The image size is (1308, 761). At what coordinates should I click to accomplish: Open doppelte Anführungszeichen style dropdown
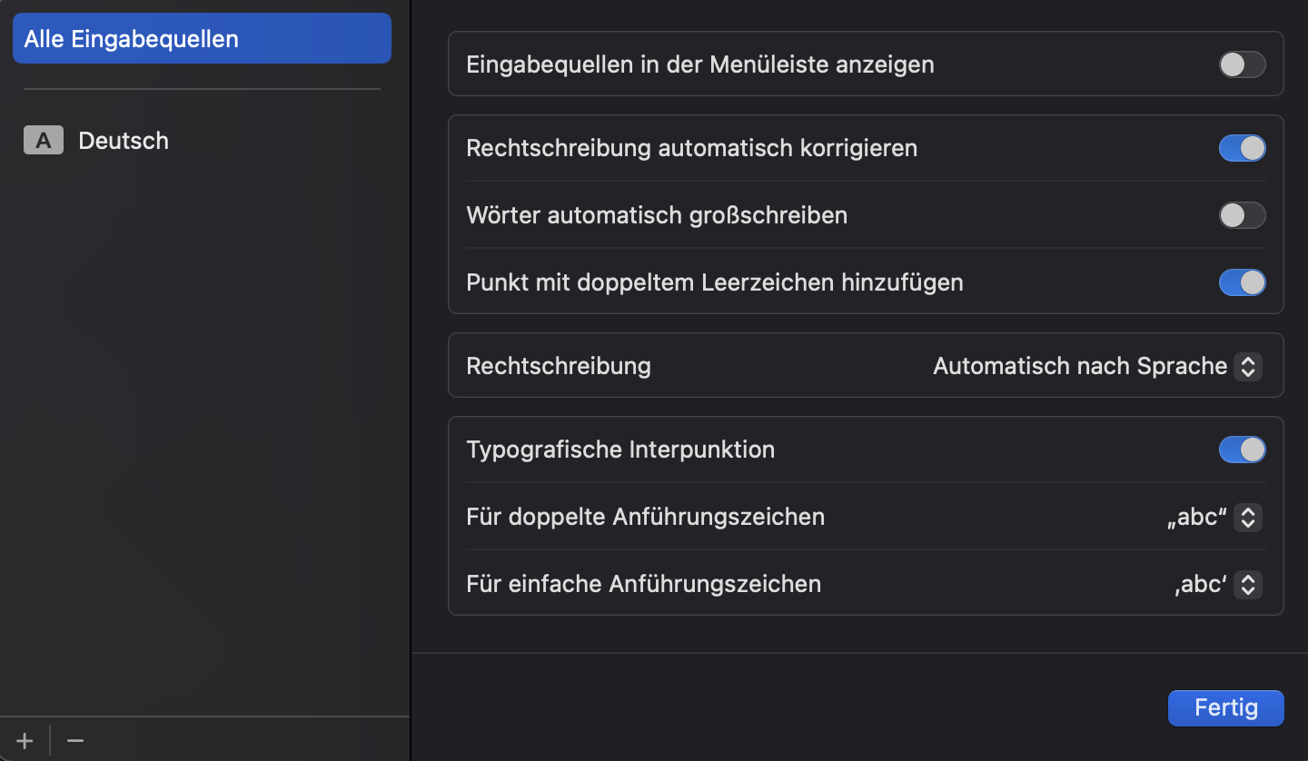coord(1214,517)
